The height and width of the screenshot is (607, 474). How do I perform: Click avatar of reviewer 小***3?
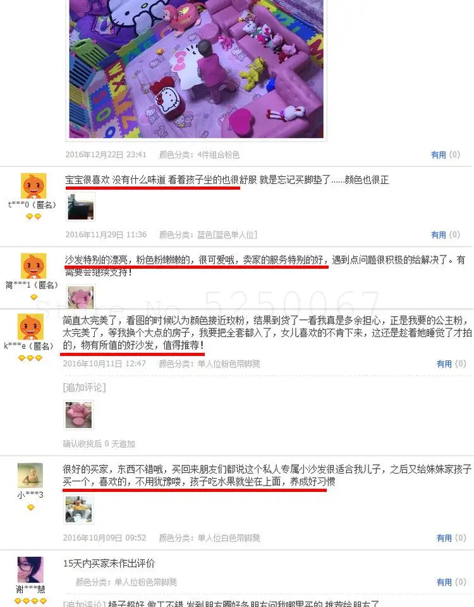pyautogui.click(x=30, y=475)
